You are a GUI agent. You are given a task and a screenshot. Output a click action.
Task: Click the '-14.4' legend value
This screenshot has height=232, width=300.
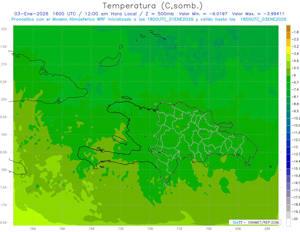click(x=296, y=161)
